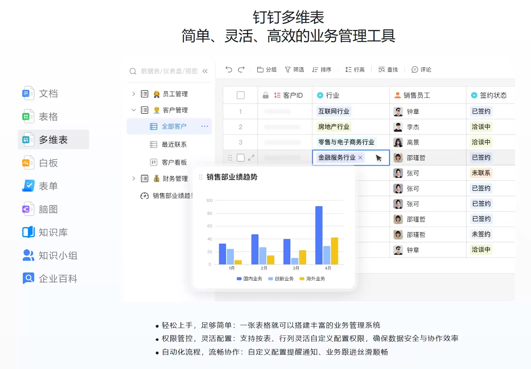Click the 李杰 salesperson cell
This screenshot has width=531, height=369.
[x=428, y=127]
